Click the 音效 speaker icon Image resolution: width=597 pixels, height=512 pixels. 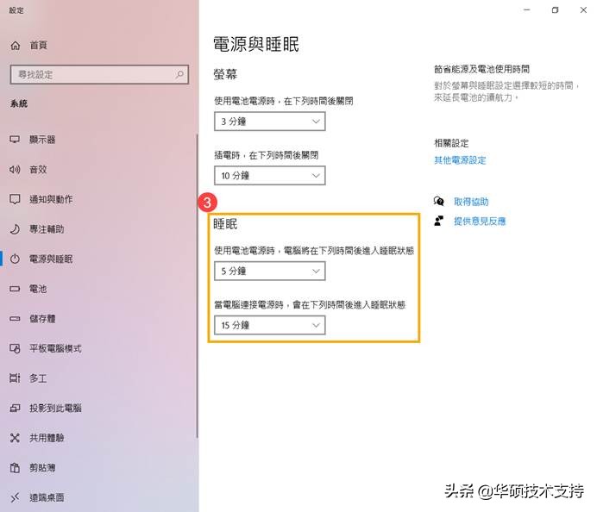pyautogui.click(x=15, y=169)
